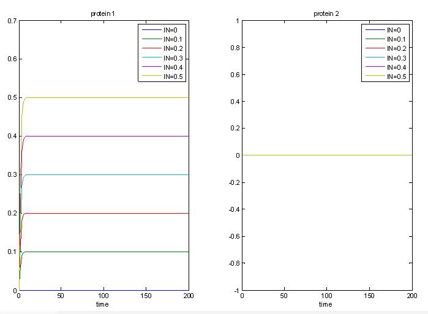
Task: Click the 'protein 2' plot title
Action: pyautogui.click(x=326, y=13)
